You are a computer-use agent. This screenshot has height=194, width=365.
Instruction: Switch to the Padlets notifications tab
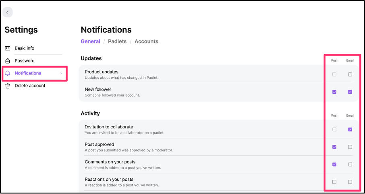pyautogui.click(x=117, y=41)
